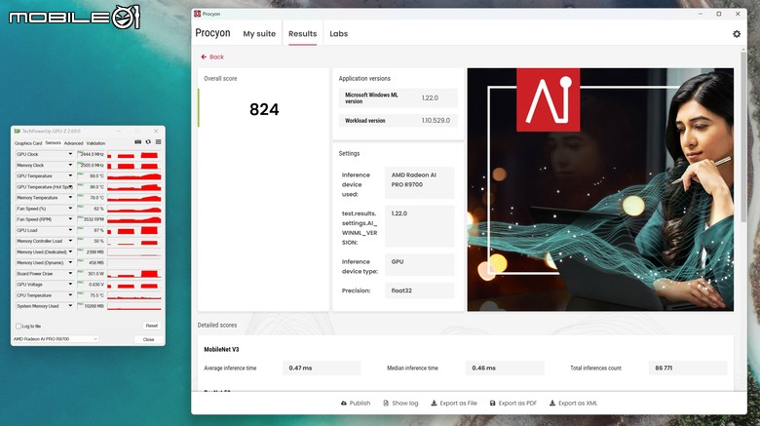Click Workload version value 1.10.529.0
This screenshot has height=426, width=760.
coord(436,120)
